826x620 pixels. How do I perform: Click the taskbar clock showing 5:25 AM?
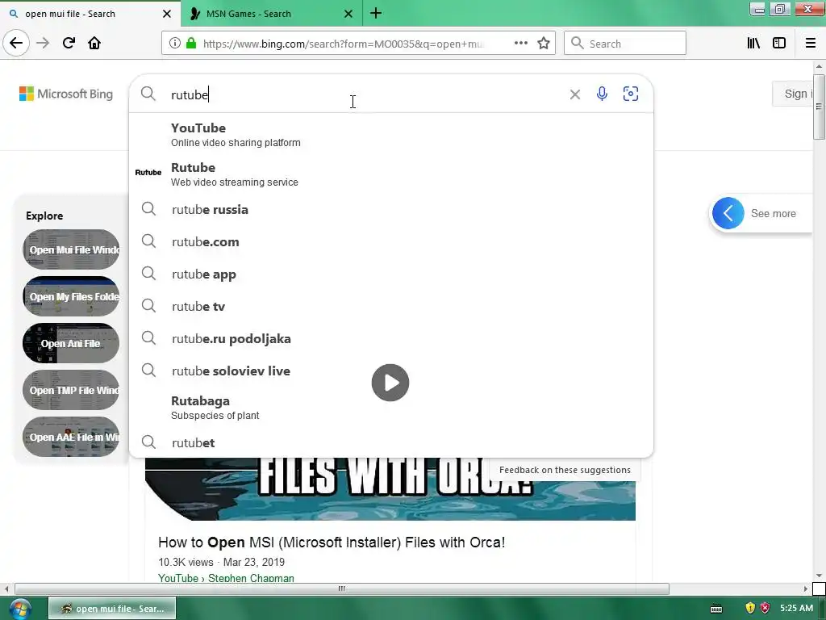point(796,609)
